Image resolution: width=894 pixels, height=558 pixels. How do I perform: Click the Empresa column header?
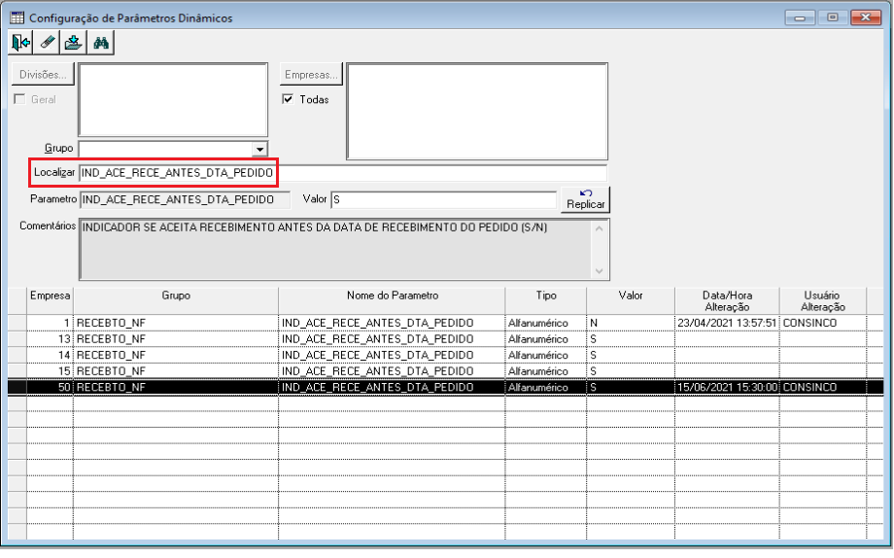(51, 300)
